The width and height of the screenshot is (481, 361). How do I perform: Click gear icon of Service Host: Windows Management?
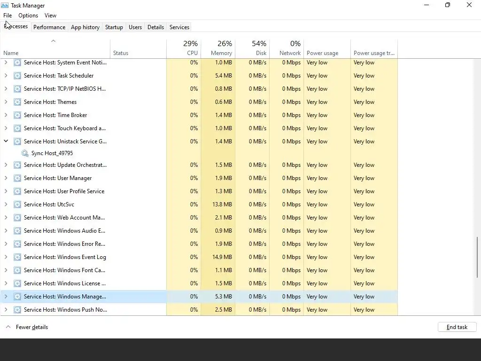click(17, 297)
